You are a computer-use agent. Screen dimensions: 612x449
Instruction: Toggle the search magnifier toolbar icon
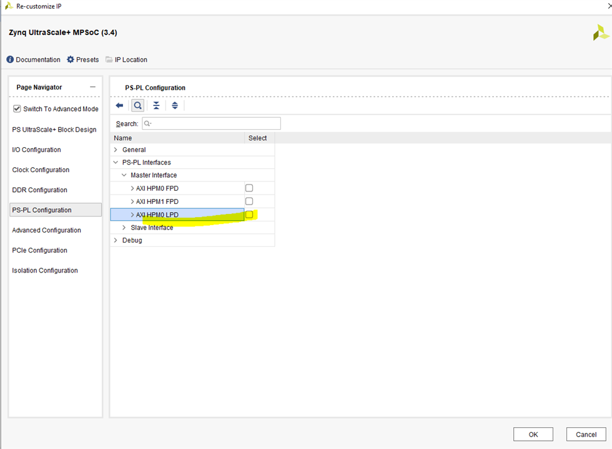(137, 105)
